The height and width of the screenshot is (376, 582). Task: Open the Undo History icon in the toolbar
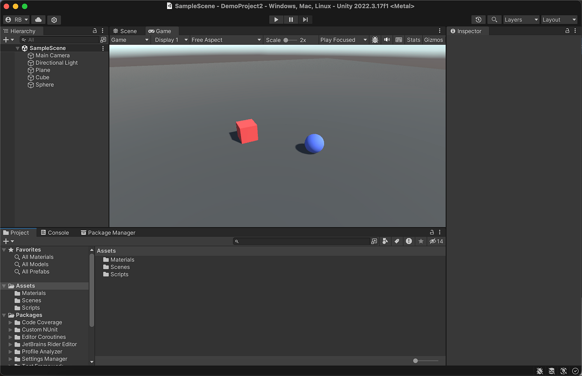479,19
